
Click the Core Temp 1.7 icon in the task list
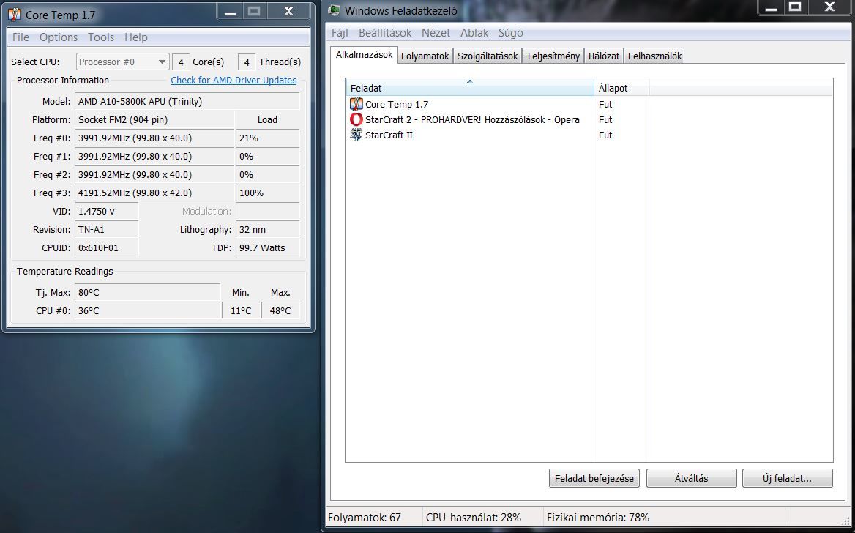[x=356, y=104]
